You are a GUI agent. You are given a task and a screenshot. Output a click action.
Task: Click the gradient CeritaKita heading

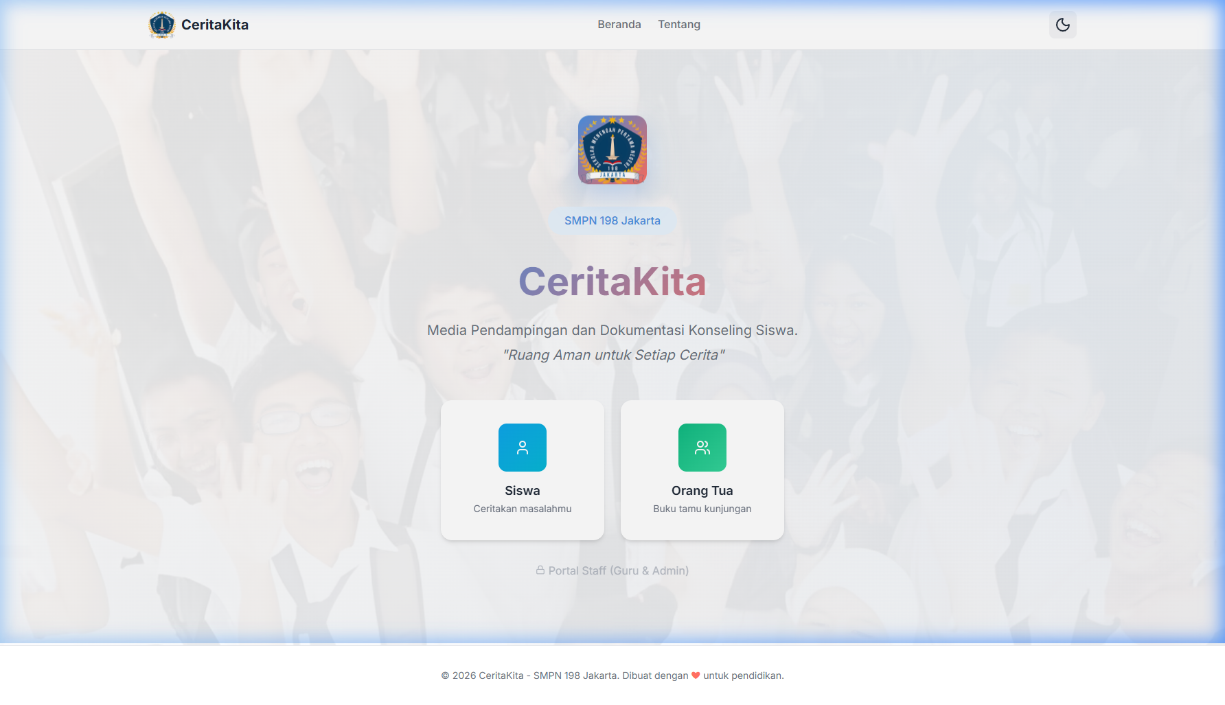pos(612,281)
